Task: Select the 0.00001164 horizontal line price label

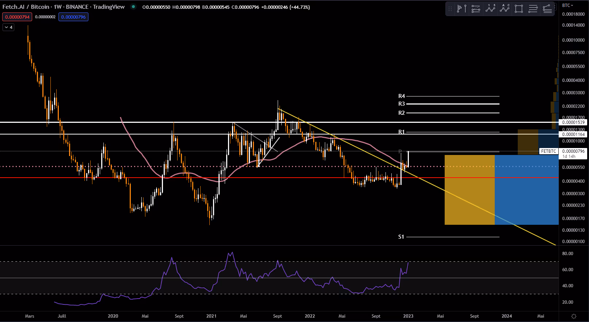Action: [x=573, y=135]
